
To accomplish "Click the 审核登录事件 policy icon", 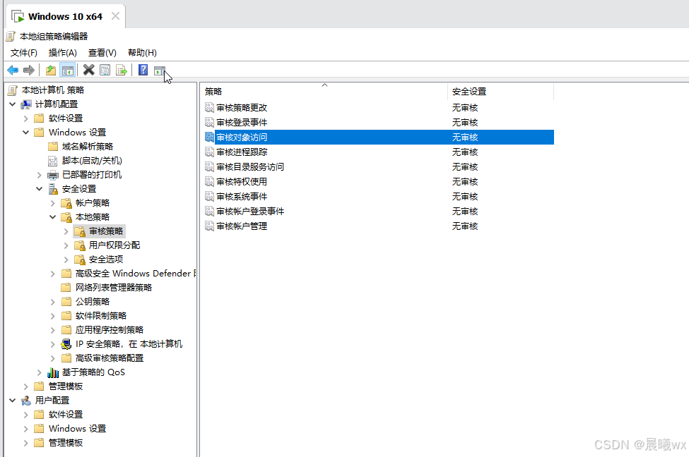I will pyautogui.click(x=210, y=123).
